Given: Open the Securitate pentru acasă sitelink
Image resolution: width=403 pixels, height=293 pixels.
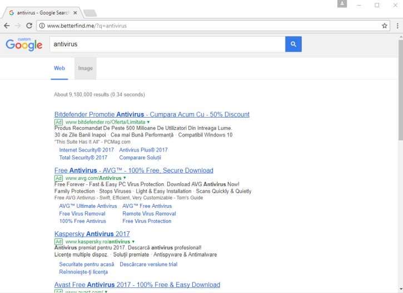Looking at the screenshot, I should tap(87, 264).
